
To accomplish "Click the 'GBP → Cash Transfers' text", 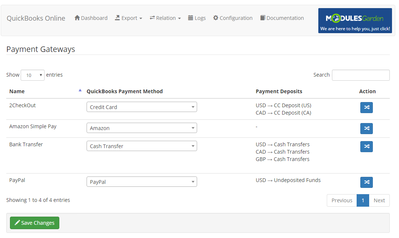I will point(283,160).
